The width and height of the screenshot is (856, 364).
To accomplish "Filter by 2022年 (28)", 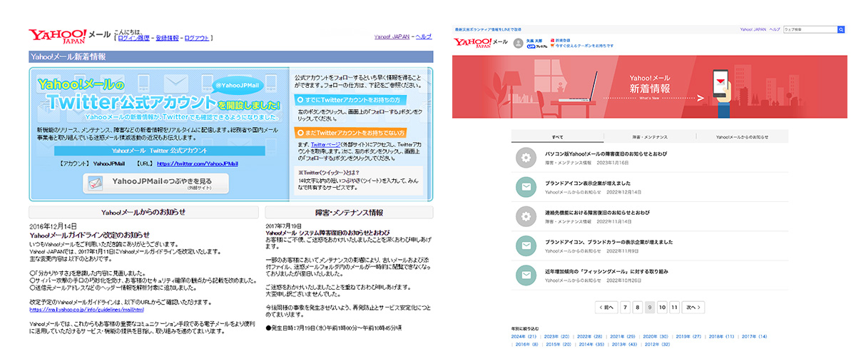I will click(589, 336).
